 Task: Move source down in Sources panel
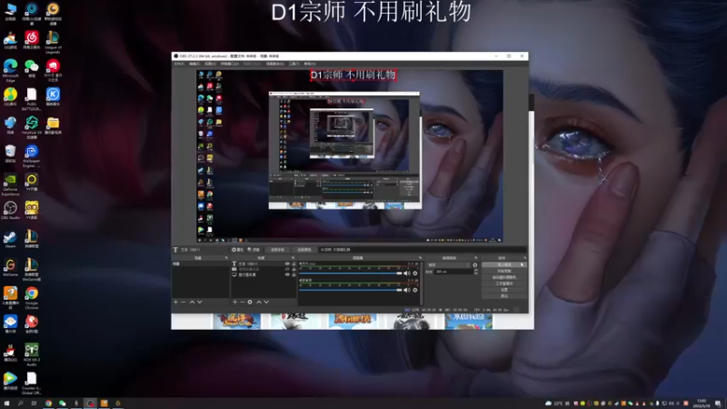click(266, 303)
